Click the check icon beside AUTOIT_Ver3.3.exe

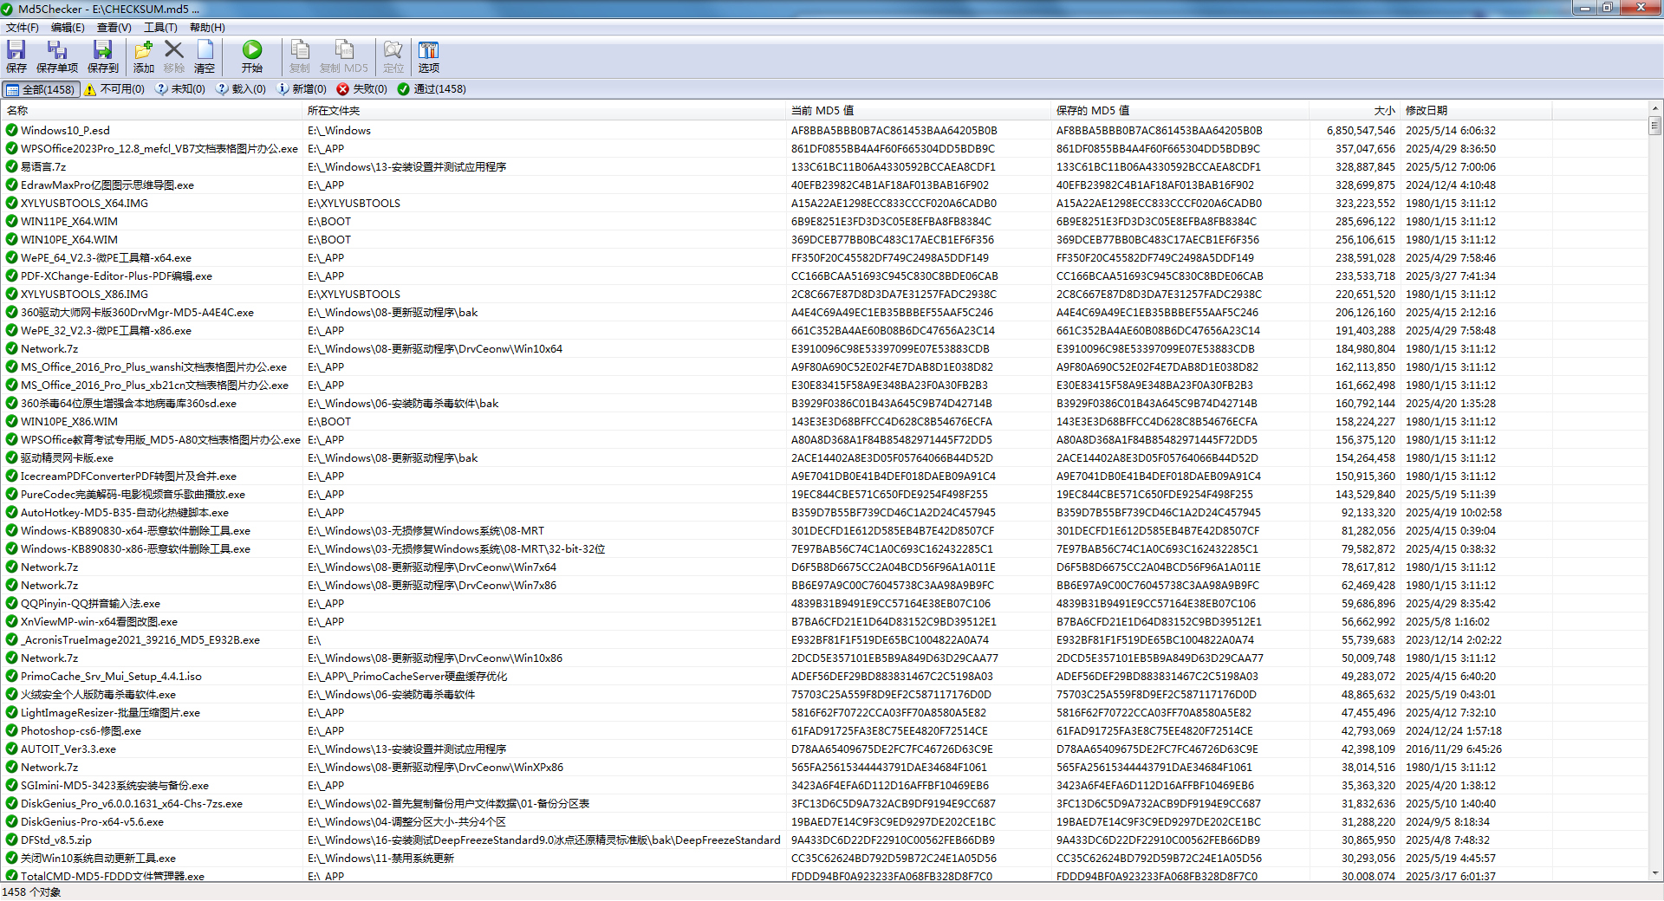click(x=11, y=749)
